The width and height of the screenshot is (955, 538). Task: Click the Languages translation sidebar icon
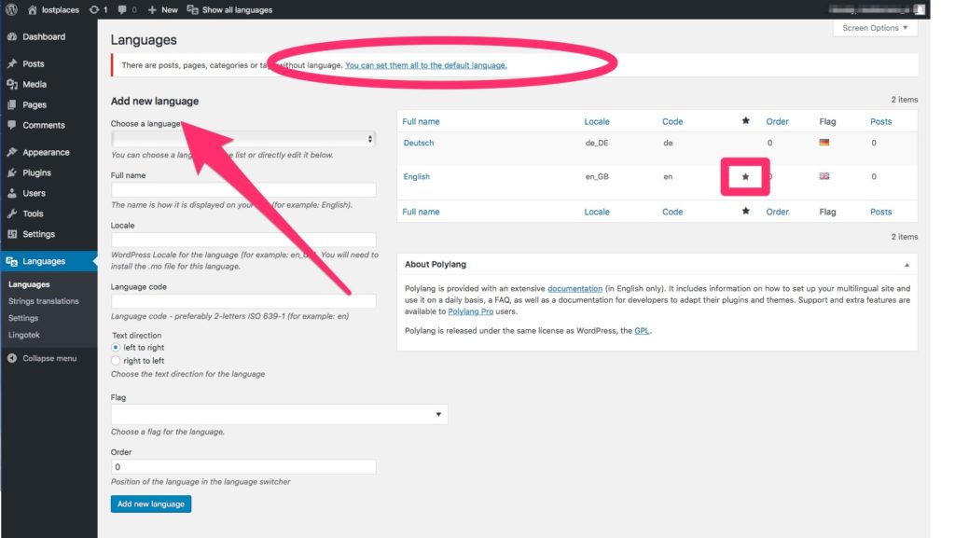tap(11, 261)
